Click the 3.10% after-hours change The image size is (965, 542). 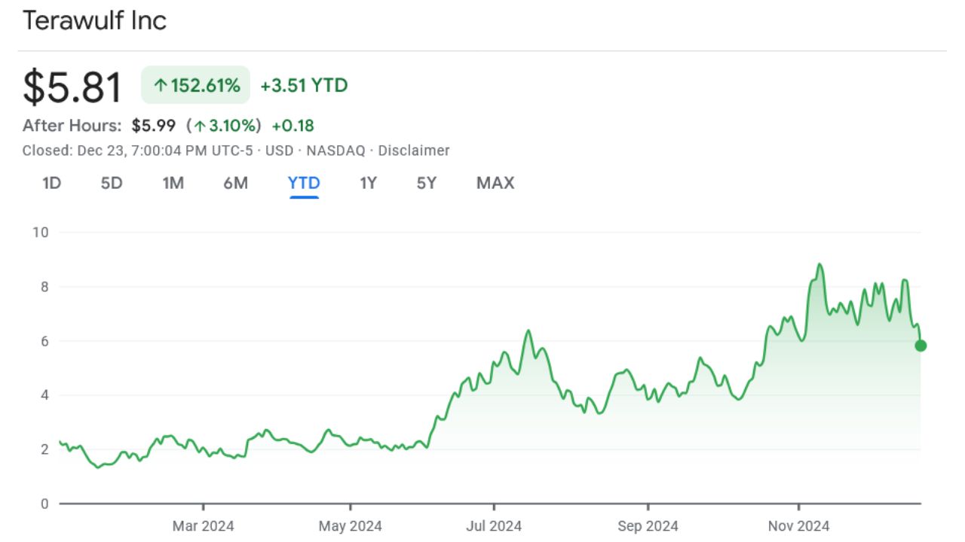(224, 125)
